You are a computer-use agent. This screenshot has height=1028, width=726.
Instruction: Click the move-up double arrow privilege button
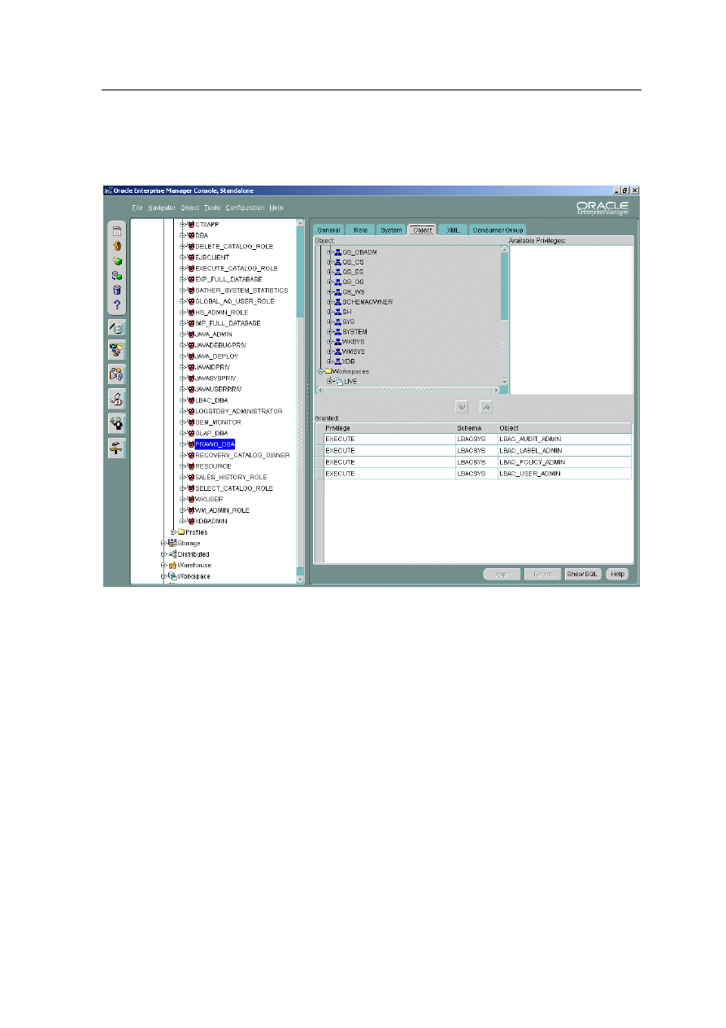(x=485, y=407)
